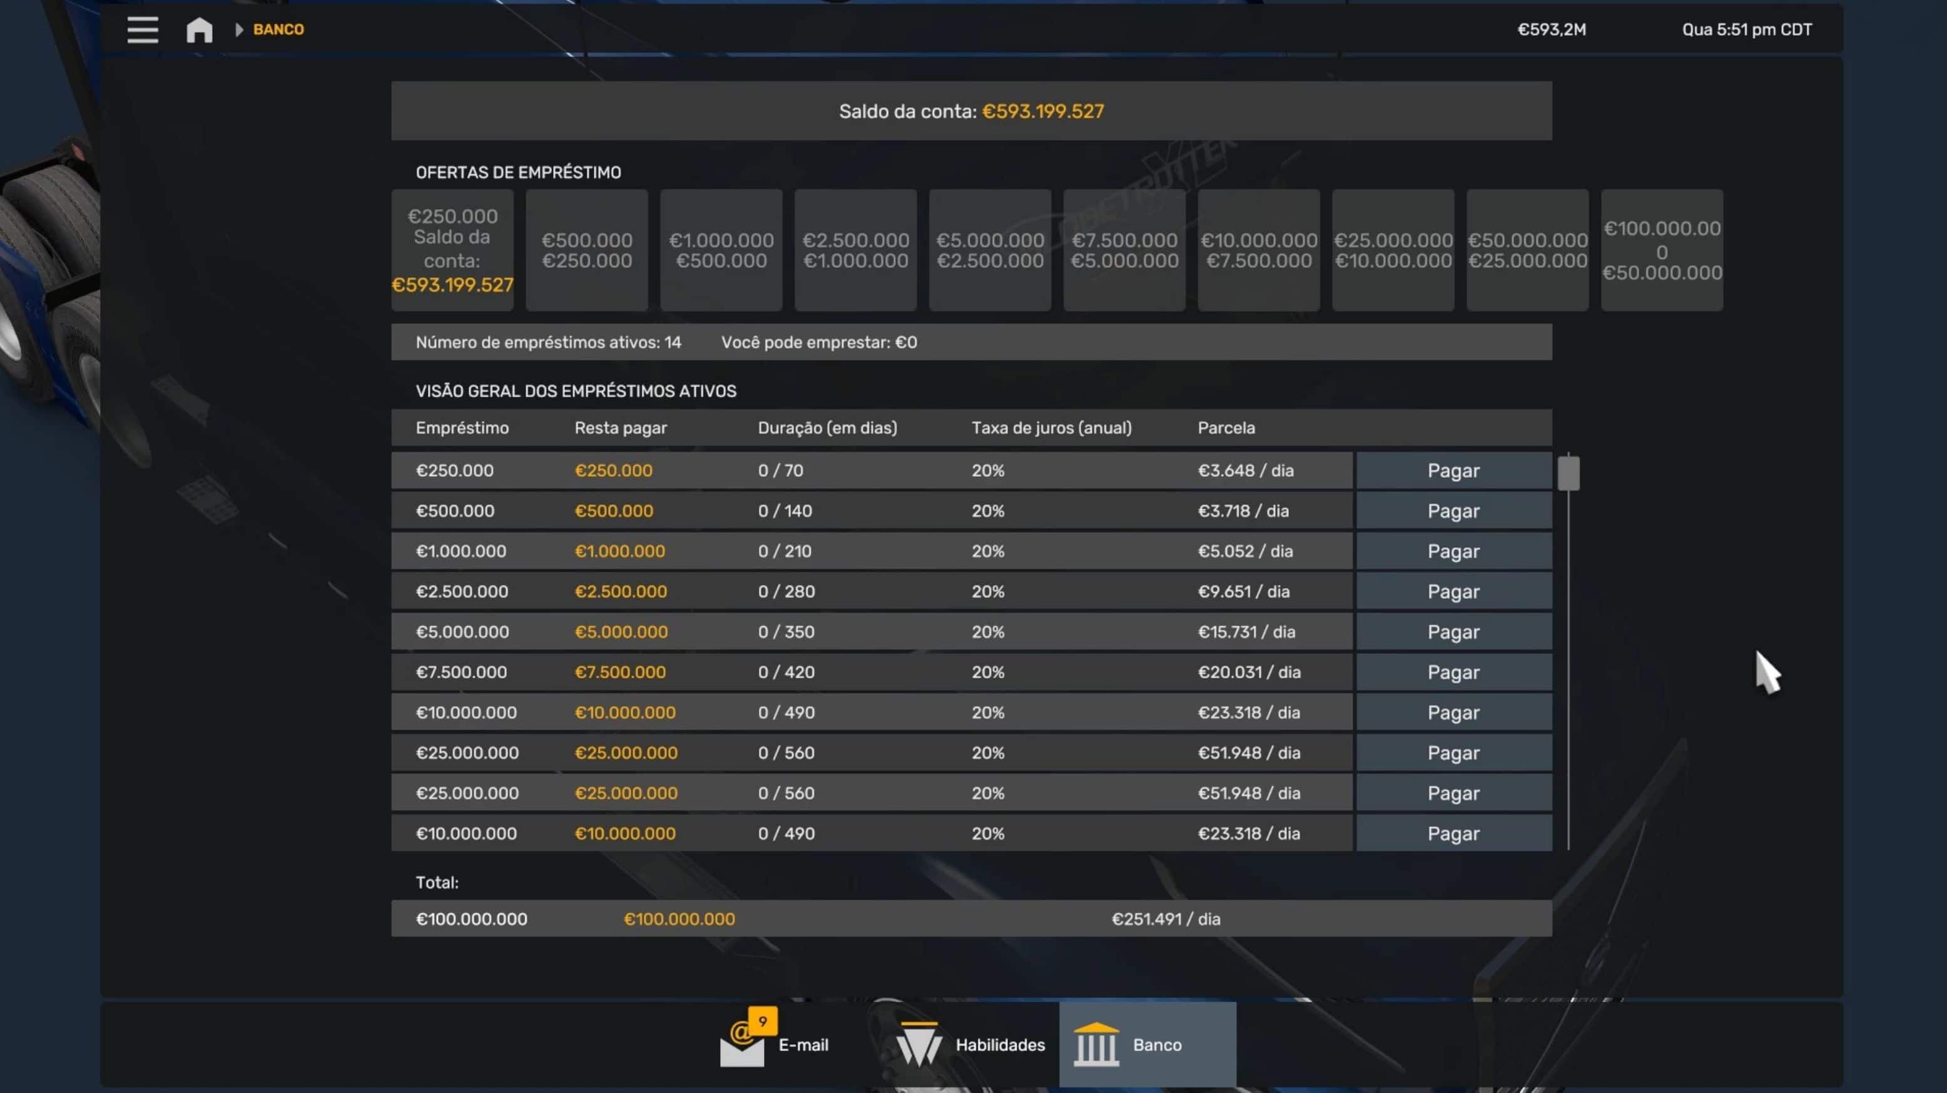
Task: Switch to the Habilidades tab
Action: 999,1045
